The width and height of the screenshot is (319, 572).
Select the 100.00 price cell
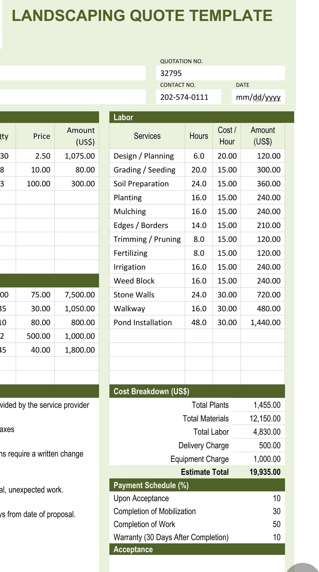[x=35, y=184]
